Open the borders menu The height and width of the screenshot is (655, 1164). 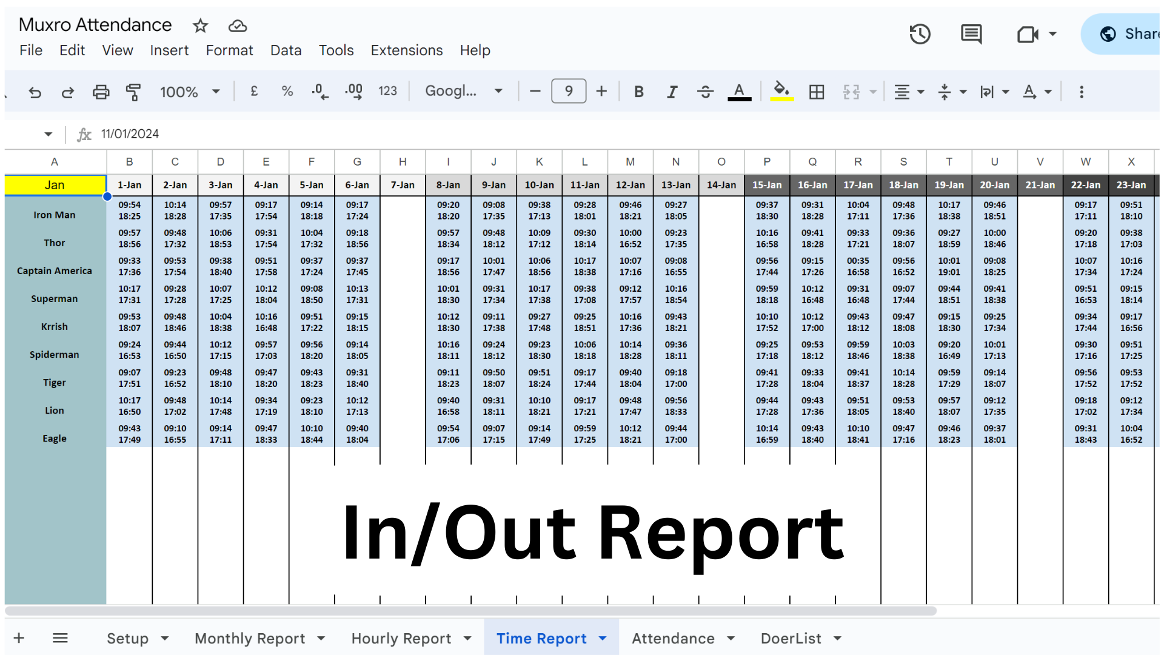(817, 92)
